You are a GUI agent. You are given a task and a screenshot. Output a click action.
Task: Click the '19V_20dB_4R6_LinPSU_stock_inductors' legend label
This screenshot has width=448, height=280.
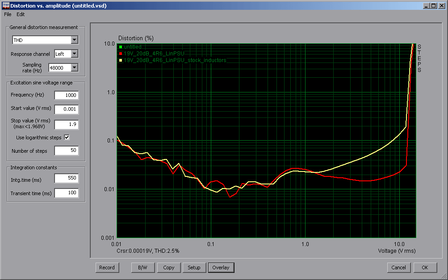pyautogui.click(x=175, y=60)
